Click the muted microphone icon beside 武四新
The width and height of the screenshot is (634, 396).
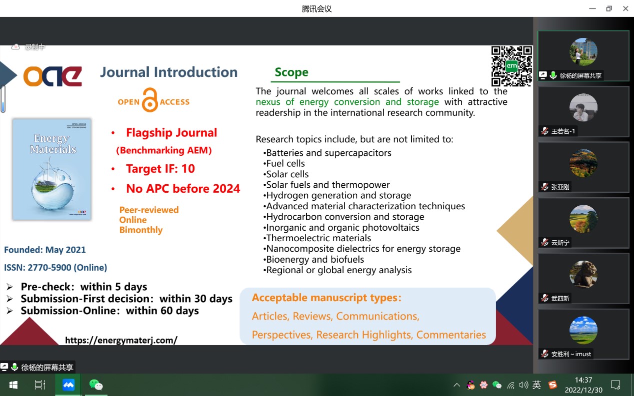click(x=544, y=298)
